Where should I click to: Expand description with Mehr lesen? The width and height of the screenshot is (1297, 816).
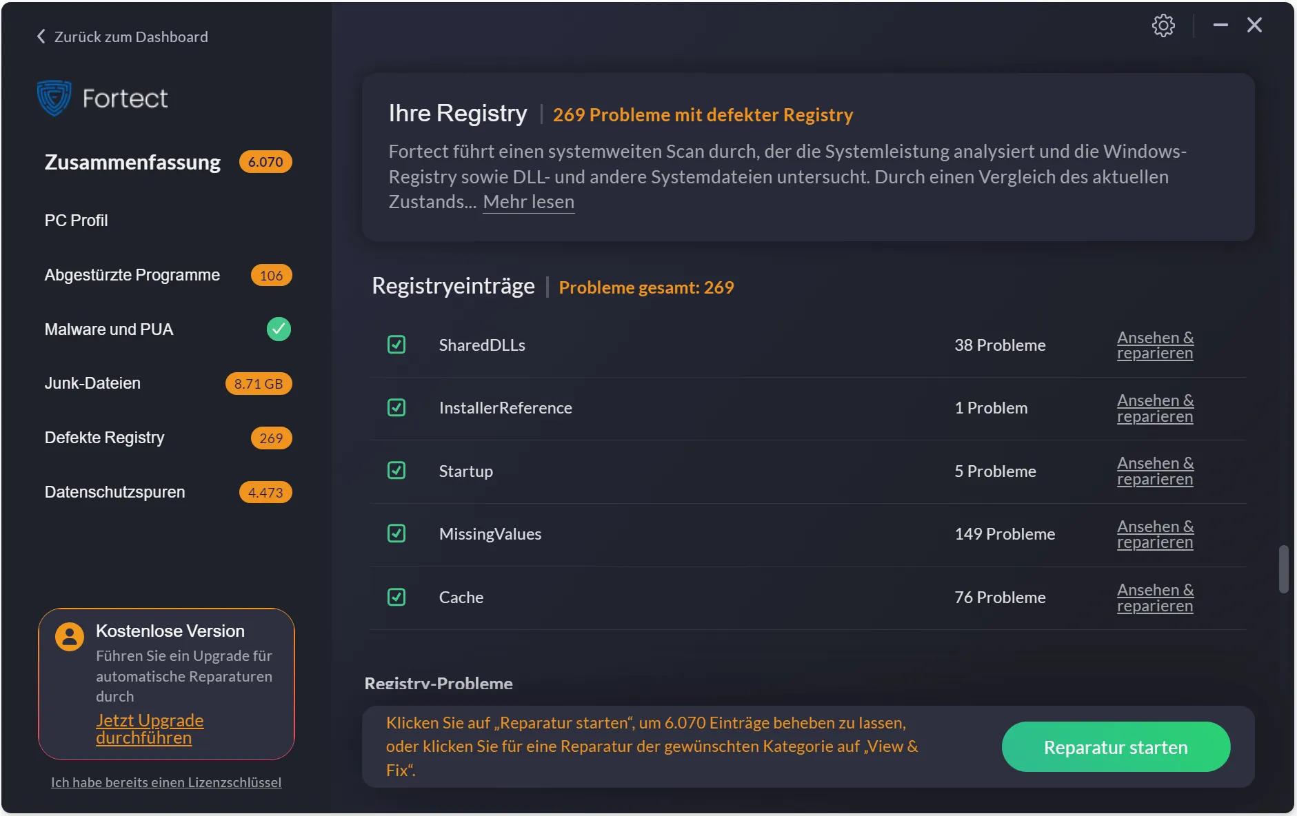[x=528, y=202]
